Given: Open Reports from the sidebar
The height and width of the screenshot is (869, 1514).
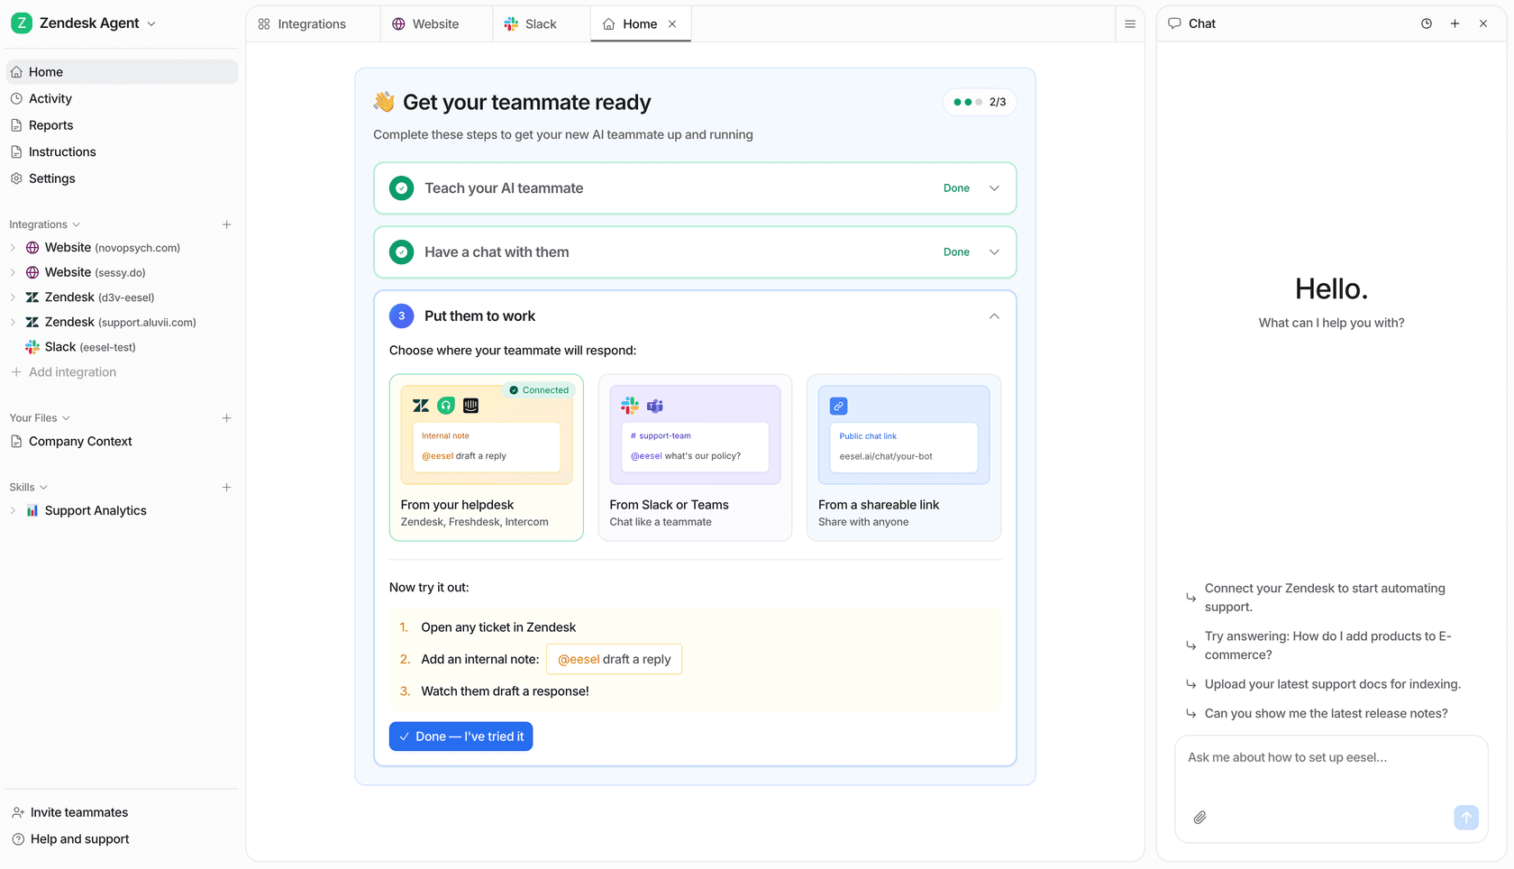Looking at the screenshot, I should coord(50,124).
